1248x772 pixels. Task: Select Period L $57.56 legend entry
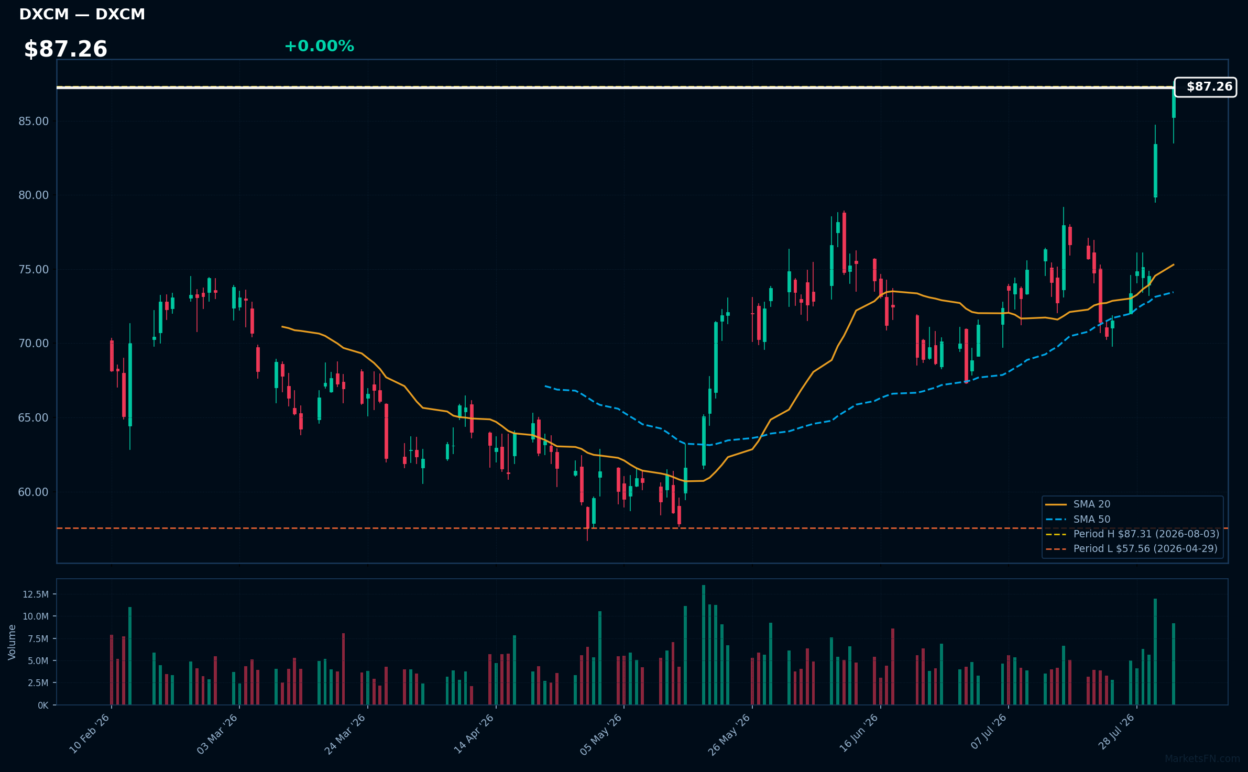click(1131, 548)
